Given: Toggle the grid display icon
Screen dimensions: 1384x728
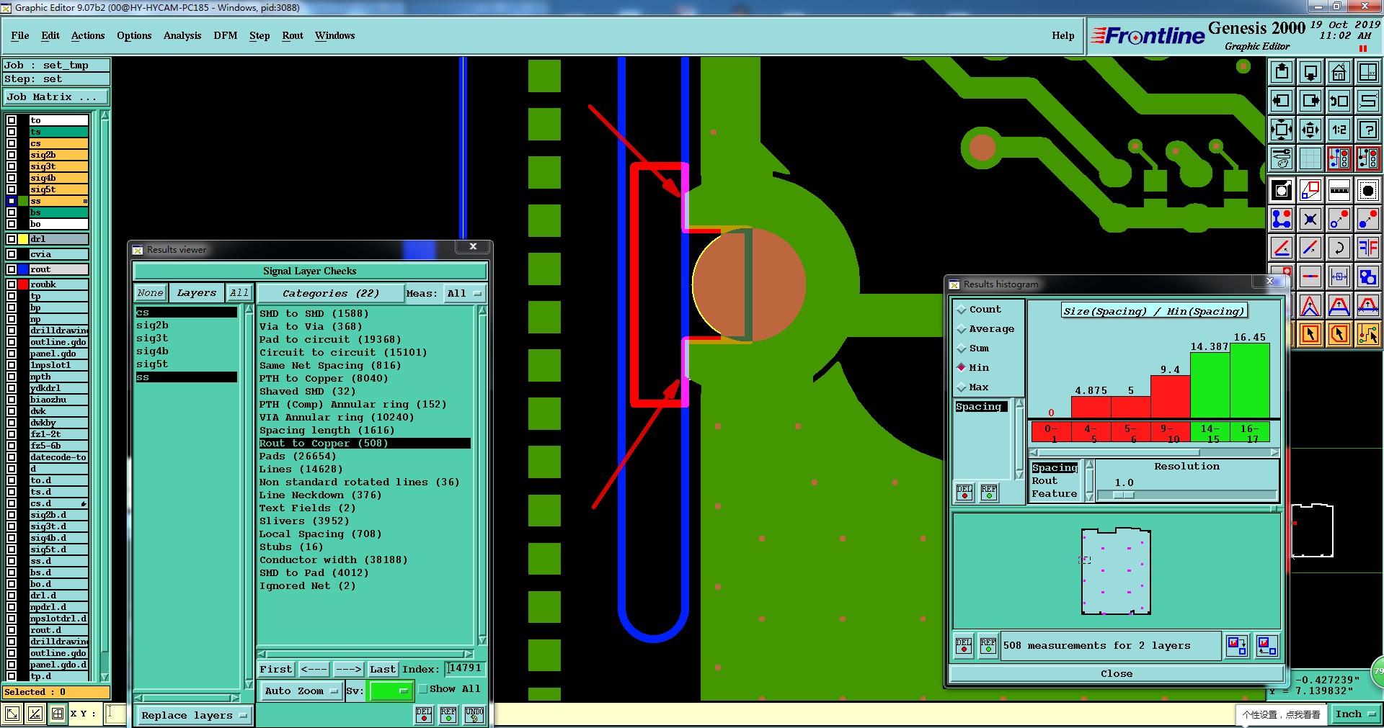Looking at the screenshot, I should click(1310, 158).
